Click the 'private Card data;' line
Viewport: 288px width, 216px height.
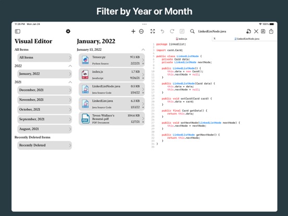point(175,59)
